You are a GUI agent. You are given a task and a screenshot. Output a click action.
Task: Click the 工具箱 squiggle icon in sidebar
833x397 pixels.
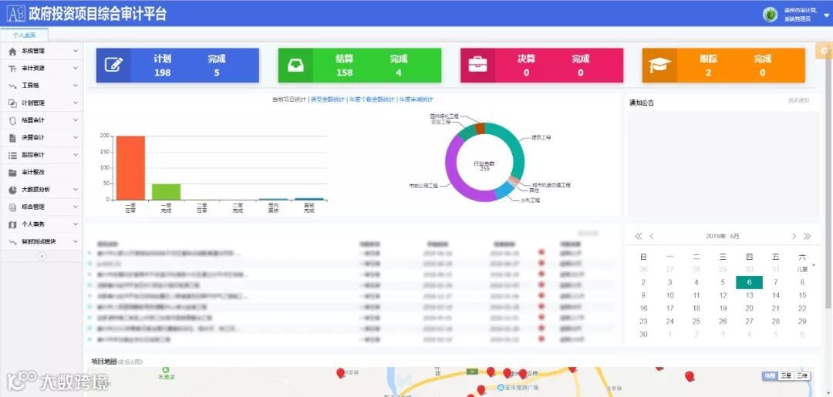pyautogui.click(x=13, y=86)
